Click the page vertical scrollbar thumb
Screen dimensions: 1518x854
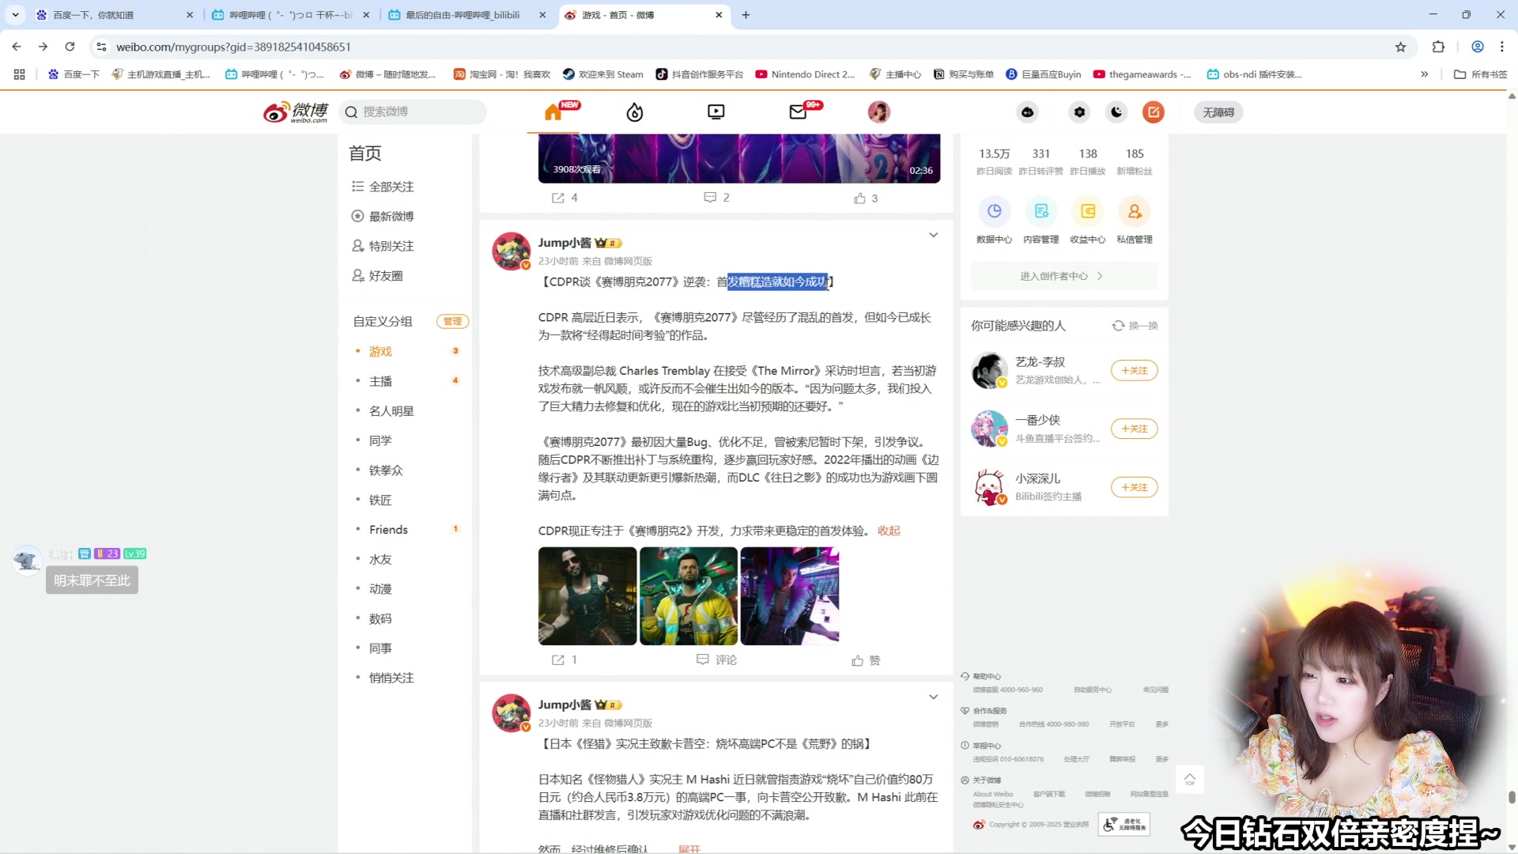point(1512,797)
